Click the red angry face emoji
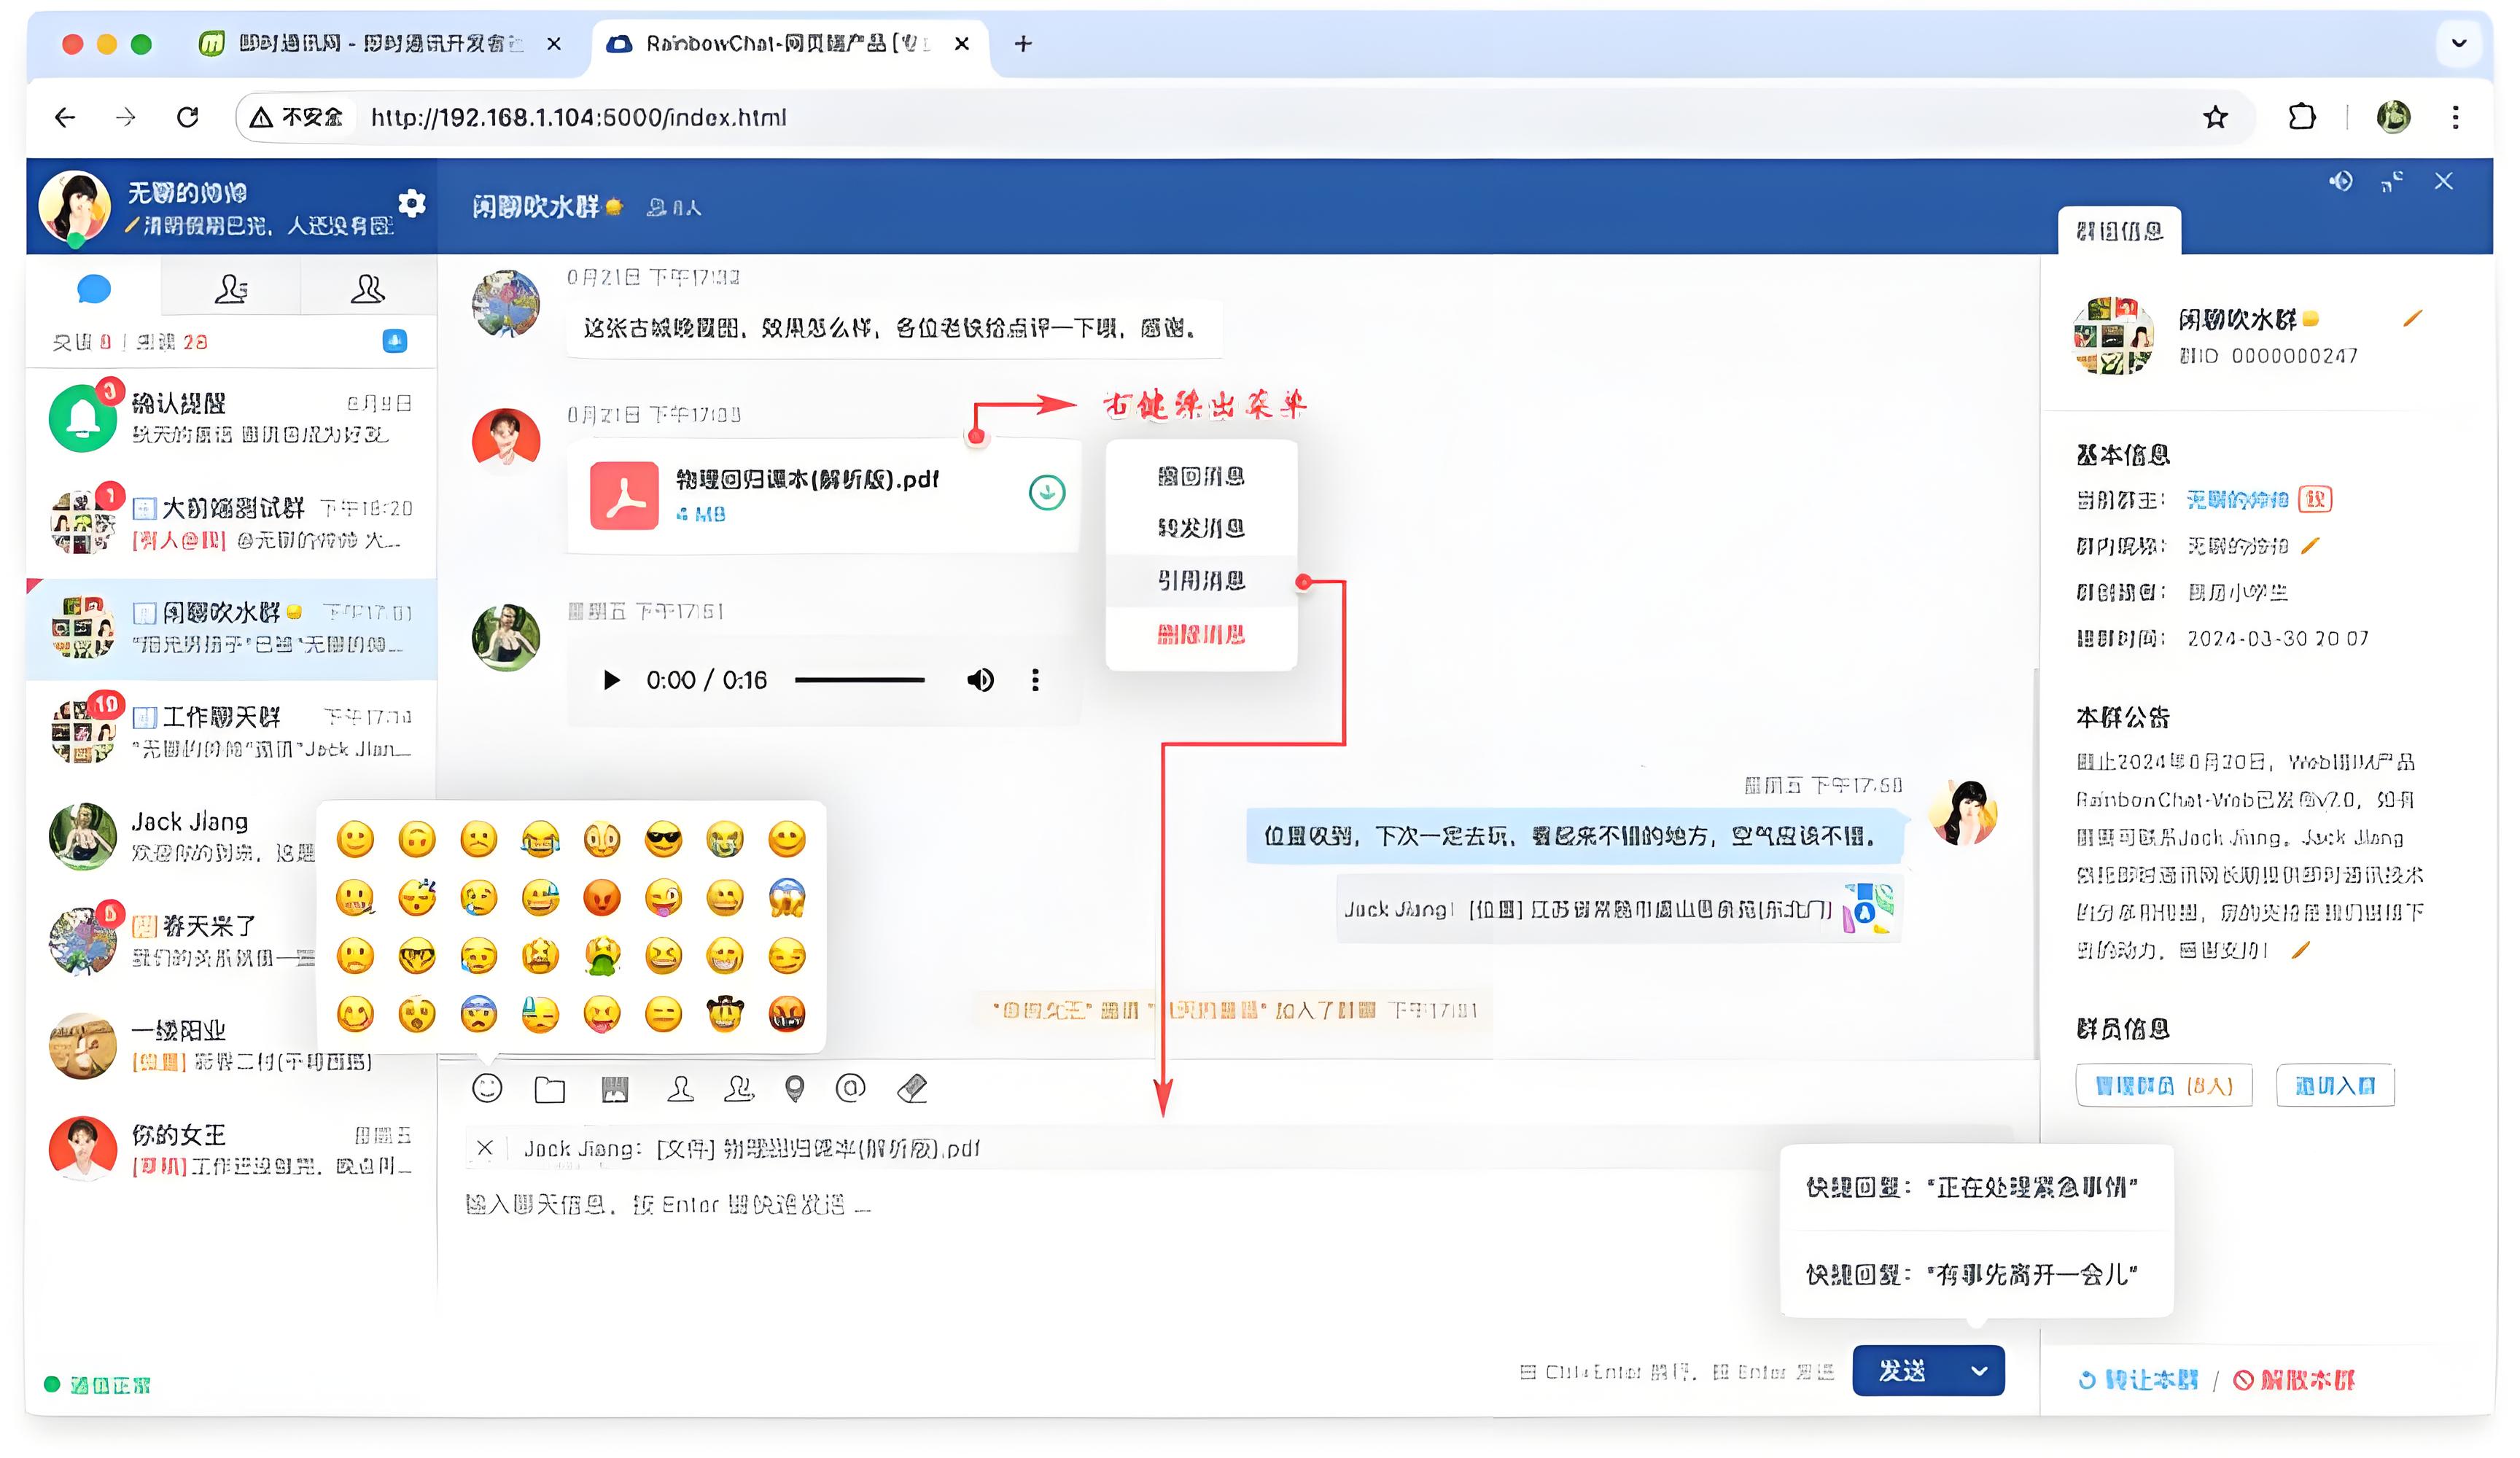Screen dimensions: 2520x1458 click(x=602, y=897)
